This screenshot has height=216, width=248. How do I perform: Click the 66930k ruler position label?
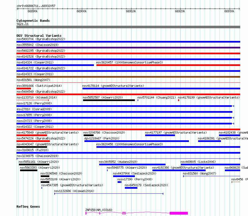[229, 11]
